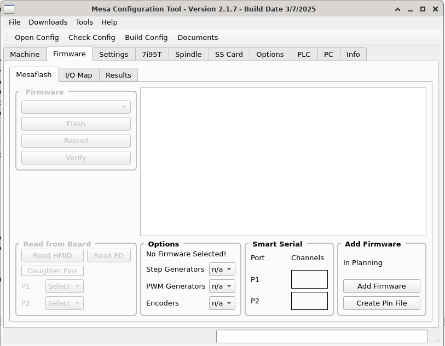Click the 'Port' column label
This screenshot has height=346, width=445.
click(x=258, y=258)
